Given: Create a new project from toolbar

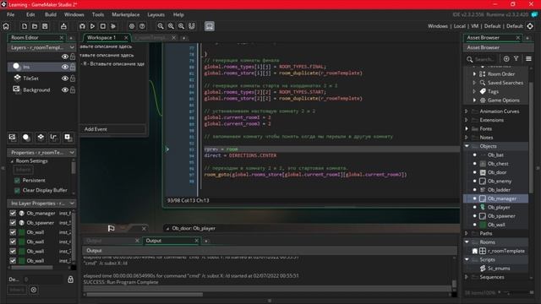Looking at the screenshot, I should 25,26.
